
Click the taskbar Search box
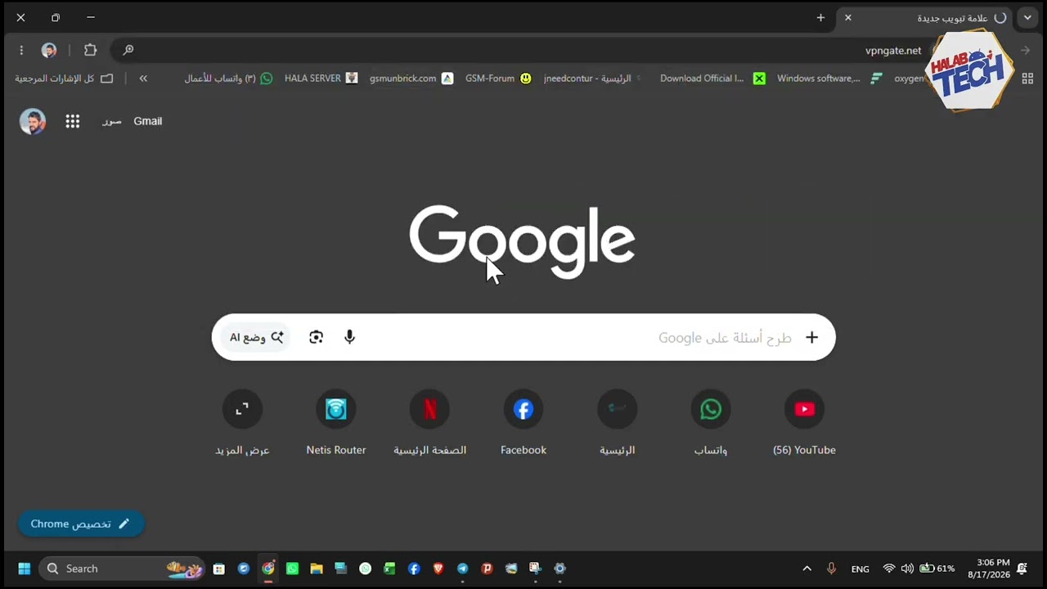(x=123, y=569)
